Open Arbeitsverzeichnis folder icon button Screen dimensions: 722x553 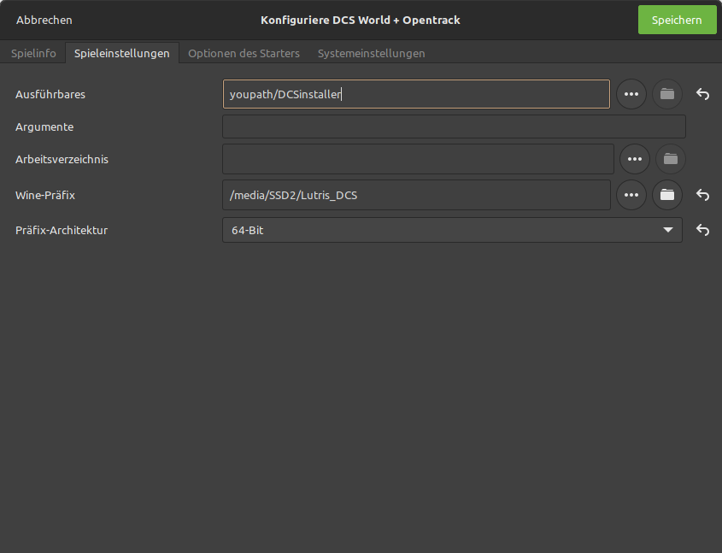coord(671,159)
